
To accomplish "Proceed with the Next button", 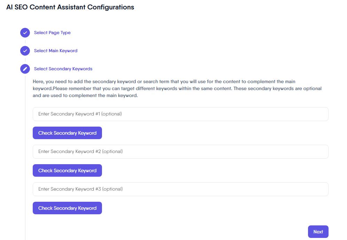I will (318, 232).
